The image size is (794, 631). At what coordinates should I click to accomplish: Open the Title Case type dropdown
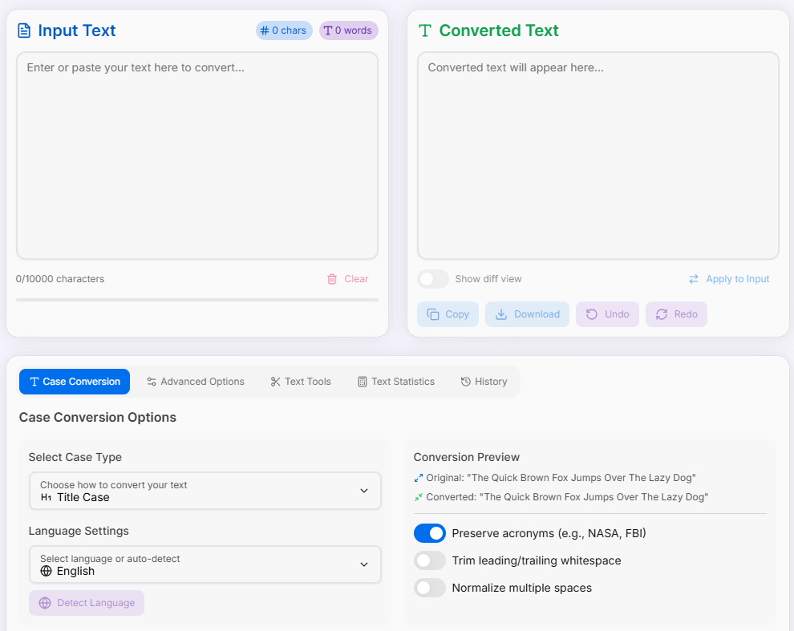pyautogui.click(x=205, y=491)
